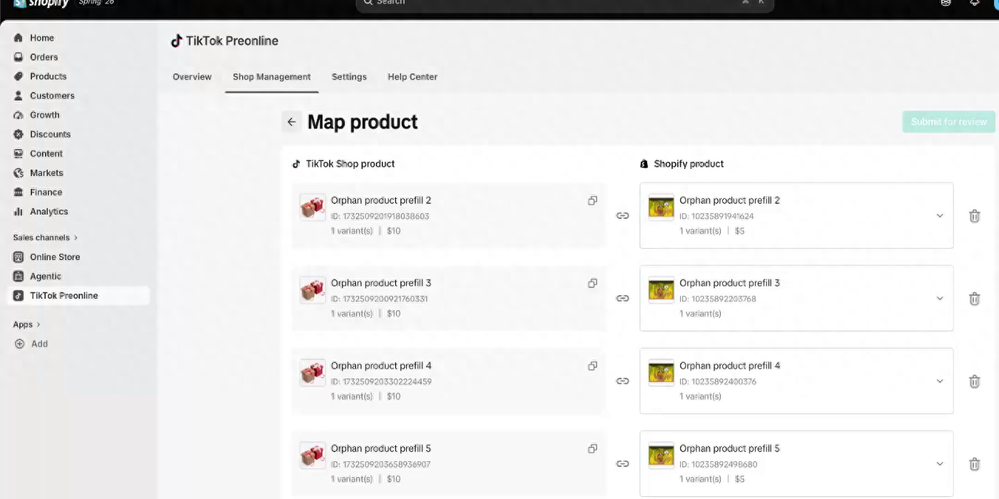The width and height of the screenshot is (999, 499).
Task: Copy TikTok product Orphan product prefill 2
Action: click(592, 201)
